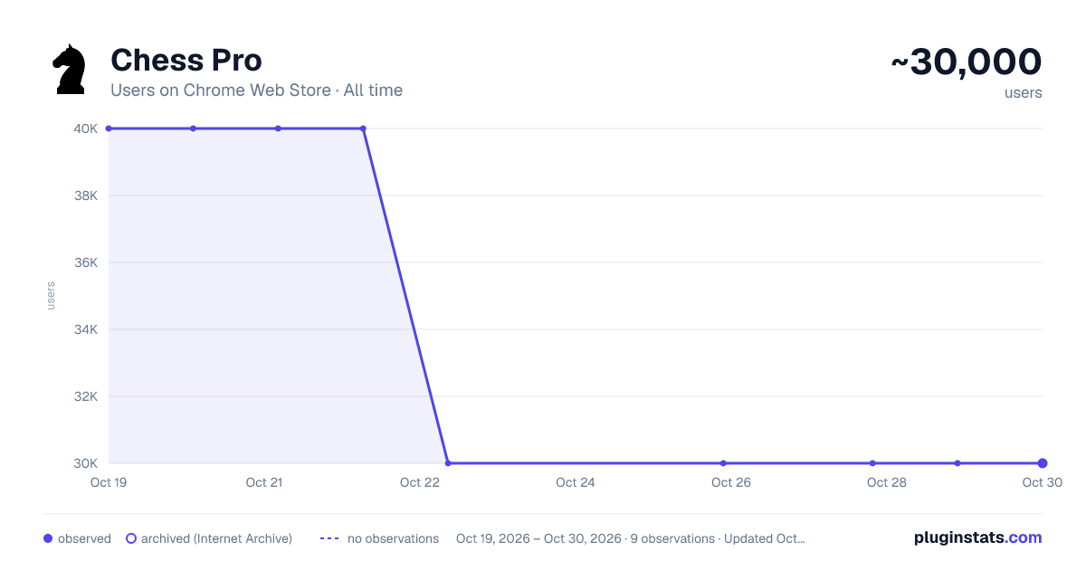Click the dashed no-observations legend line
This screenshot has height=570, width=1086.
pyautogui.click(x=329, y=538)
